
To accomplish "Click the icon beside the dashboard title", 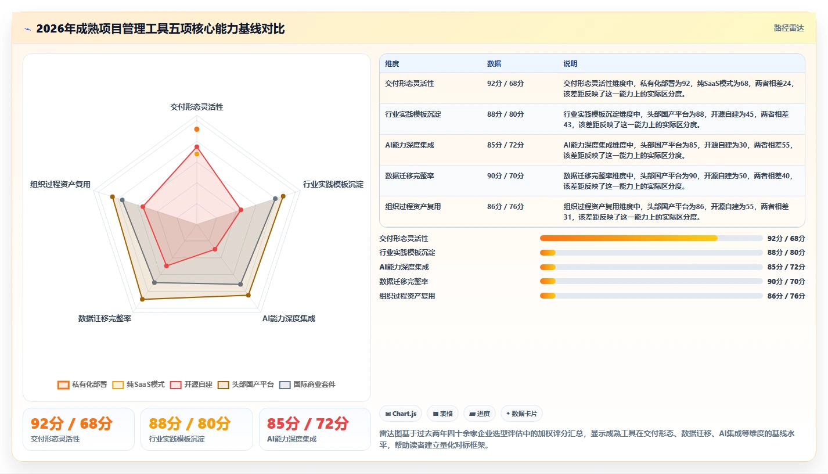I will click(x=28, y=29).
